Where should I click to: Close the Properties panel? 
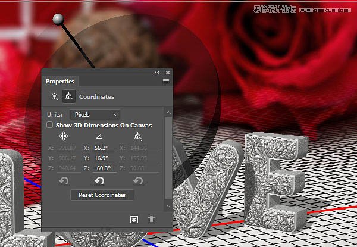[168, 73]
